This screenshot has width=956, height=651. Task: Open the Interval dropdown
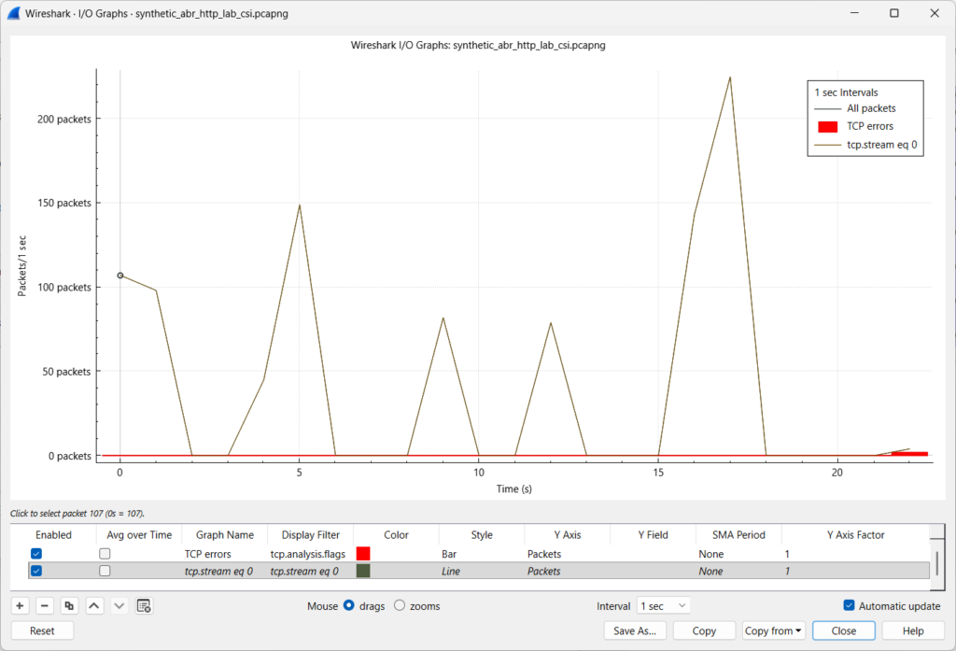[x=664, y=606]
